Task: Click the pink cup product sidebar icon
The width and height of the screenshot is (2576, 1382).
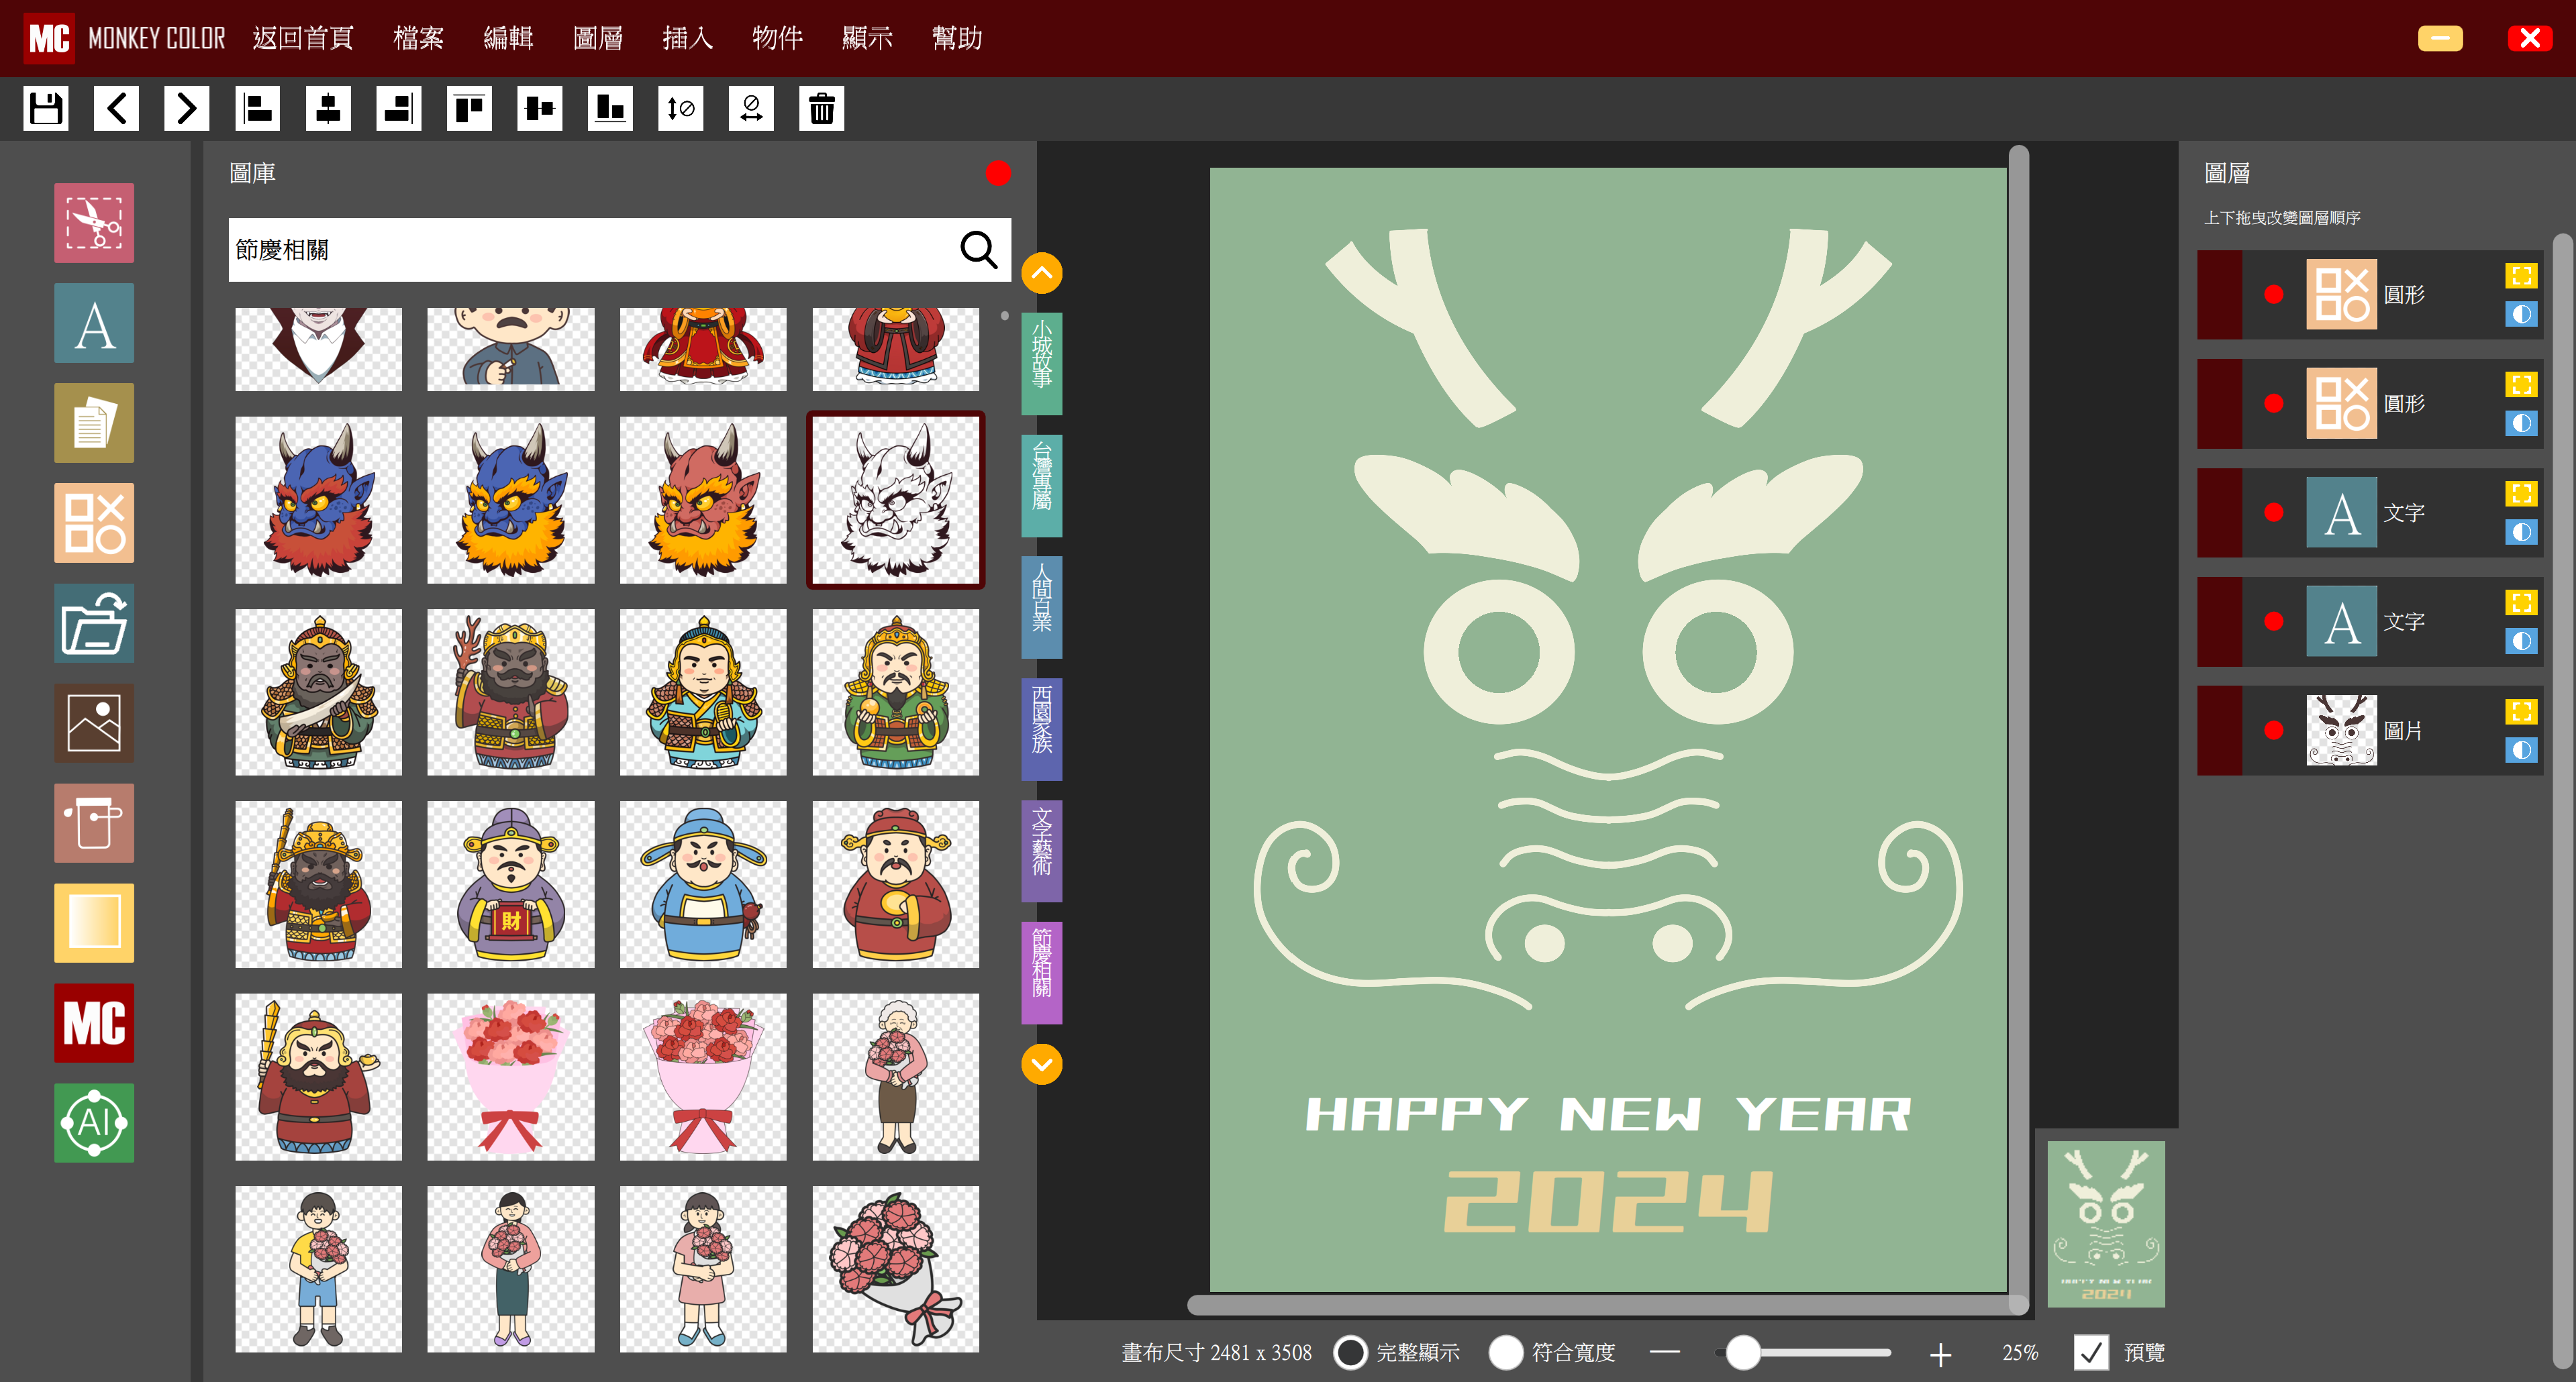Action: [94, 822]
